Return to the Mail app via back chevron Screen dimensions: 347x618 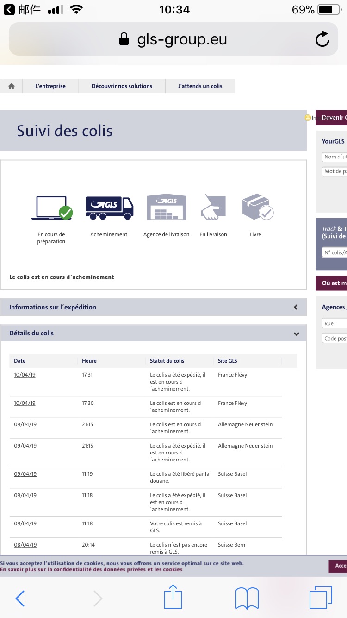pos(9,10)
